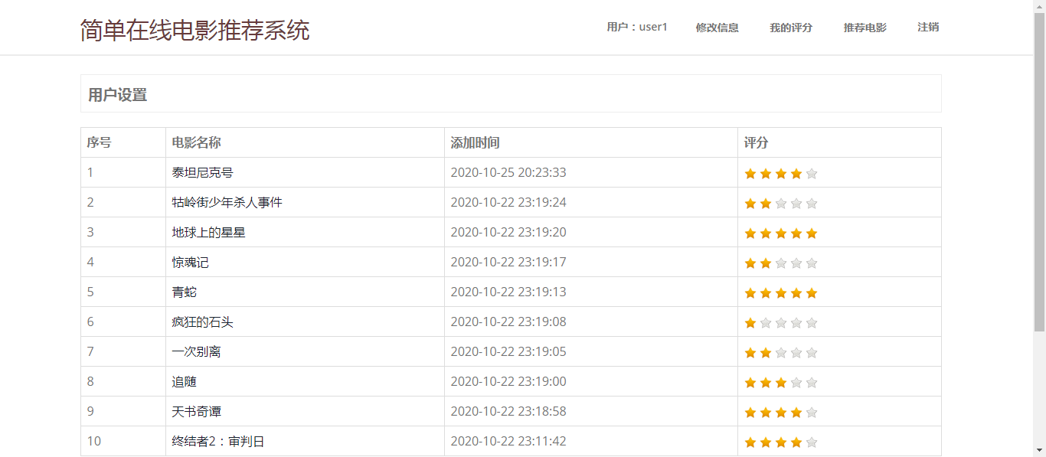Rate 疯狂的石头 with the fifth star
The height and width of the screenshot is (457, 1046).
point(812,323)
